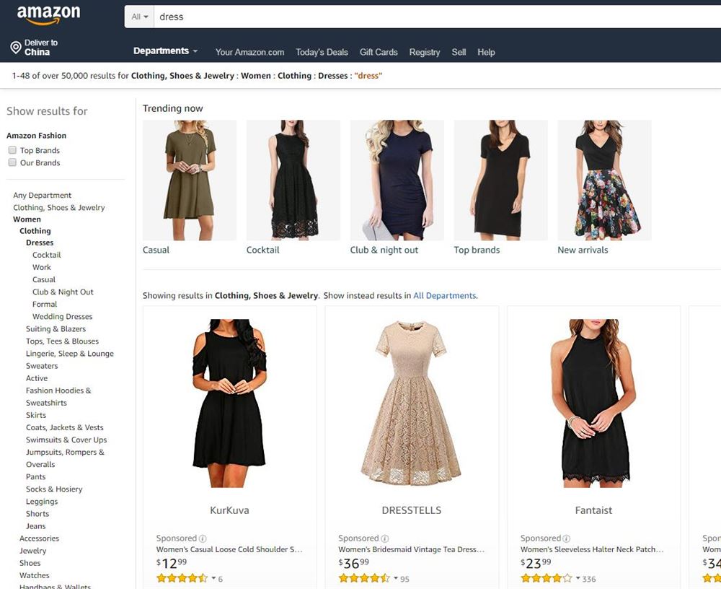Click the star rating of the DRESSTELLS dress
This screenshot has width=721, height=589.
[364, 578]
